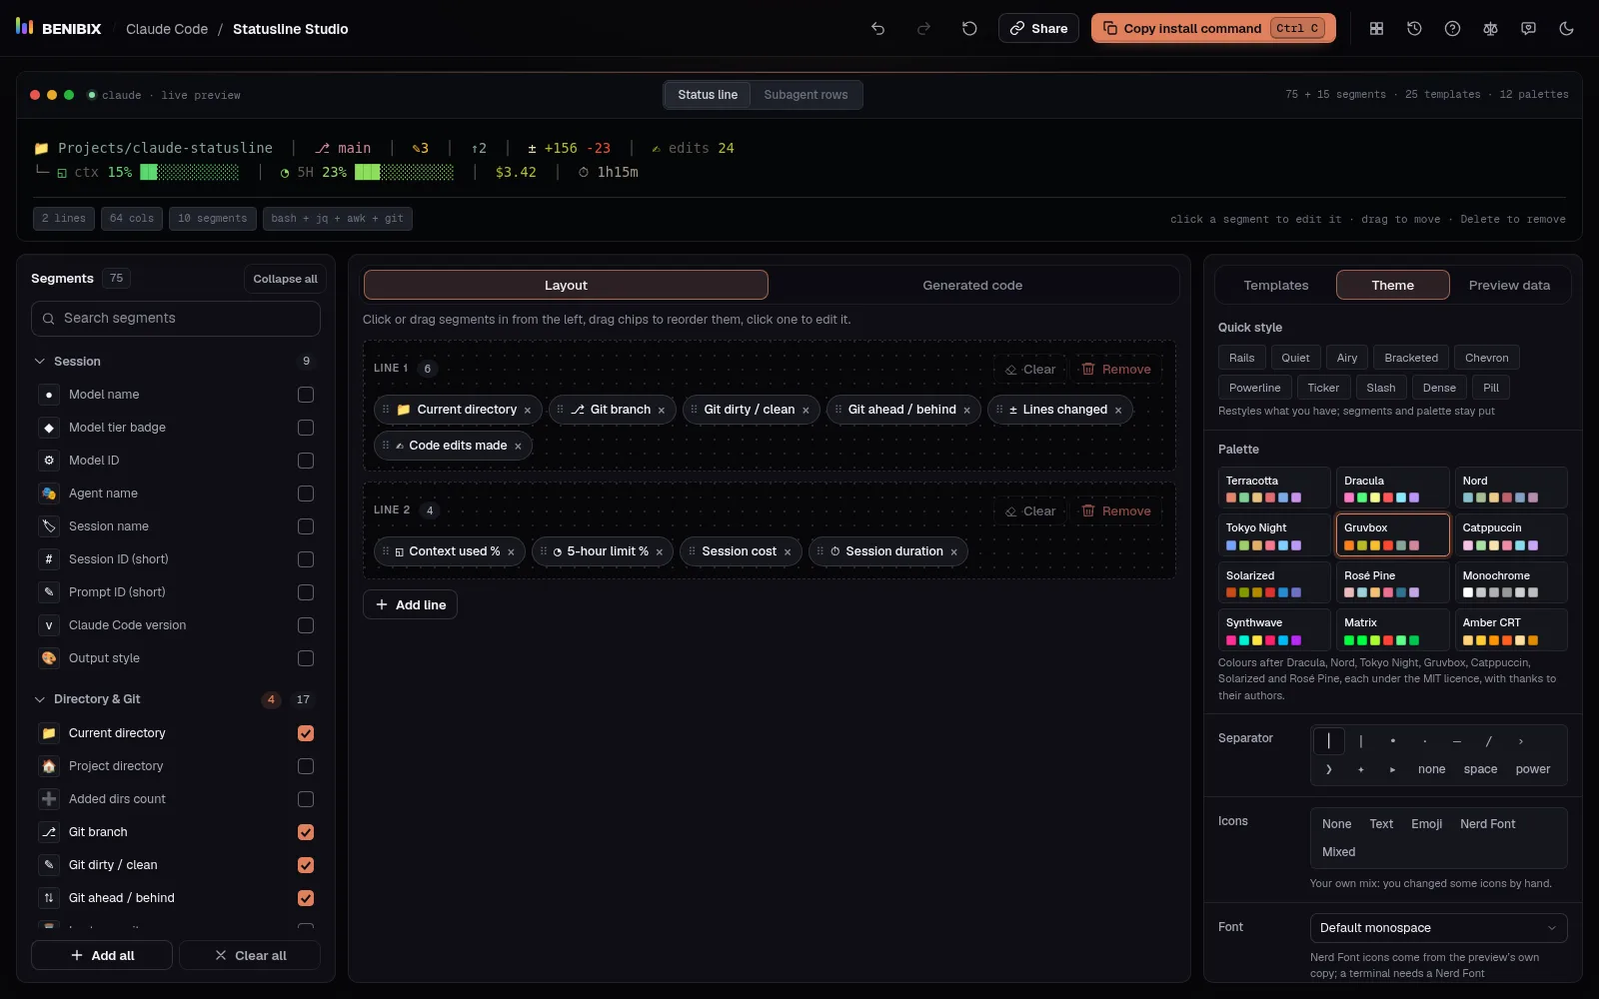Toggle dark mode moon icon
Viewport: 1599px width, 999px height.
(x=1566, y=29)
